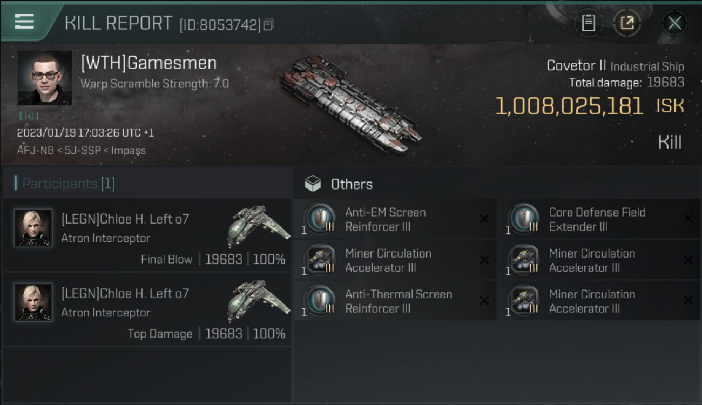Click the share export icon

point(627,23)
